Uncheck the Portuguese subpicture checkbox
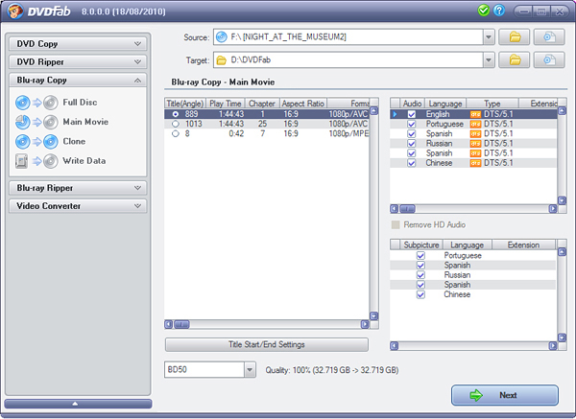Viewport: 576px width, 419px height. [420, 255]
